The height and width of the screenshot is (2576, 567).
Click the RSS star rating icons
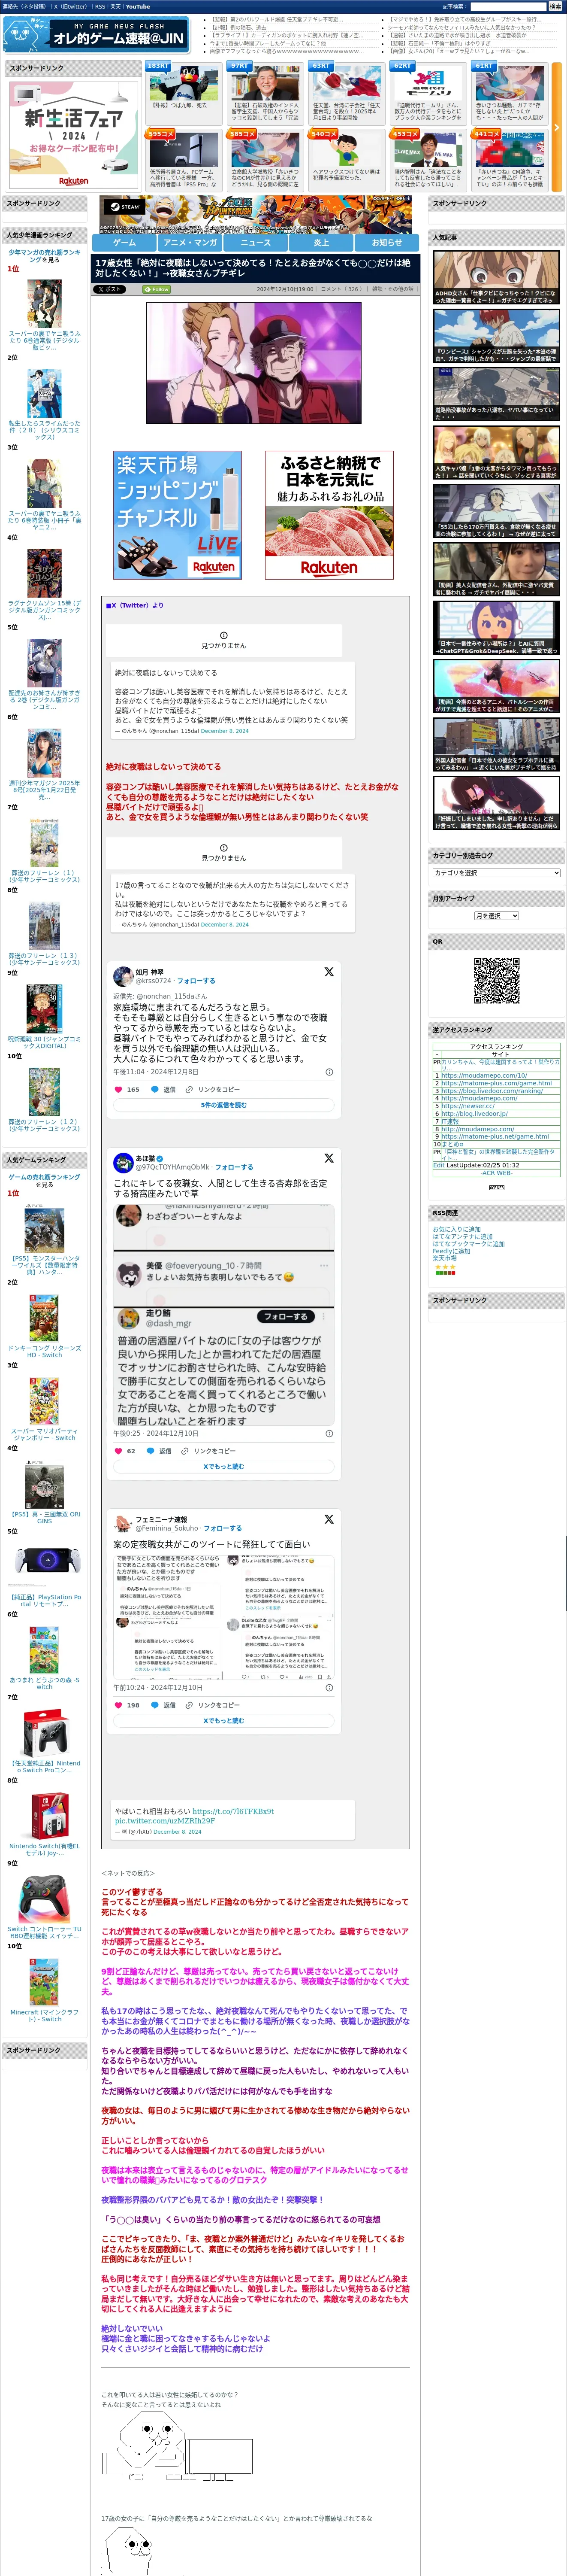(x=445, y=1268)
